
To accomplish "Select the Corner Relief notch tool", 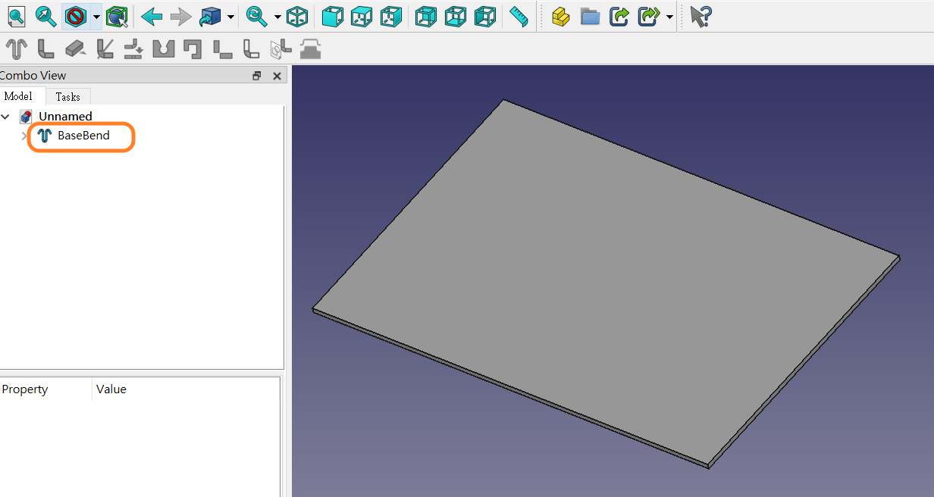I will click(x=163, y=49).
